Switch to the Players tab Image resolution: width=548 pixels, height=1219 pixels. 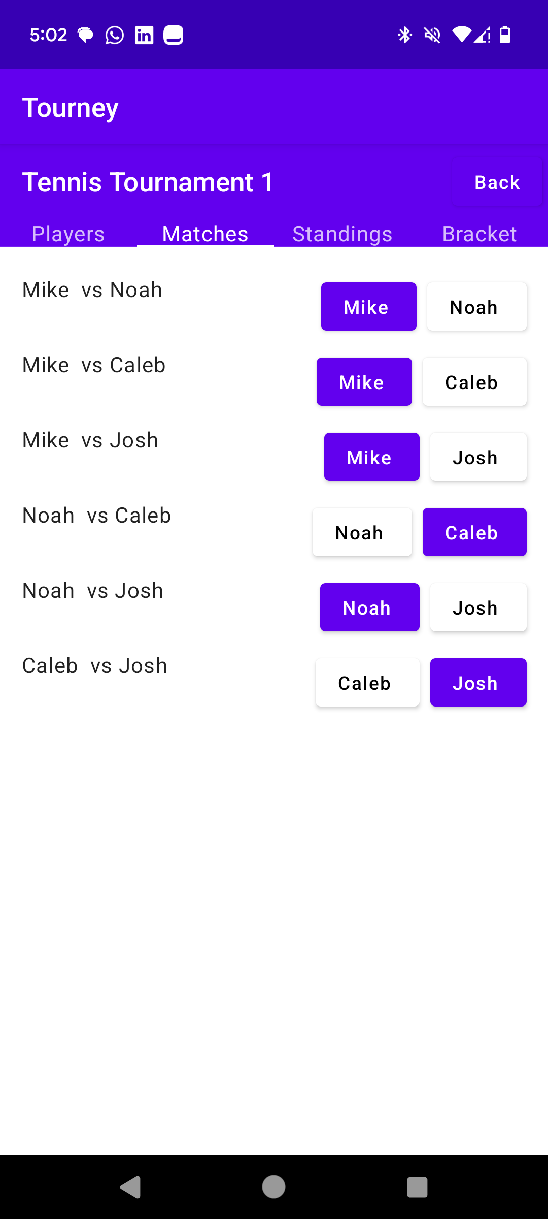tap(68, 234)
